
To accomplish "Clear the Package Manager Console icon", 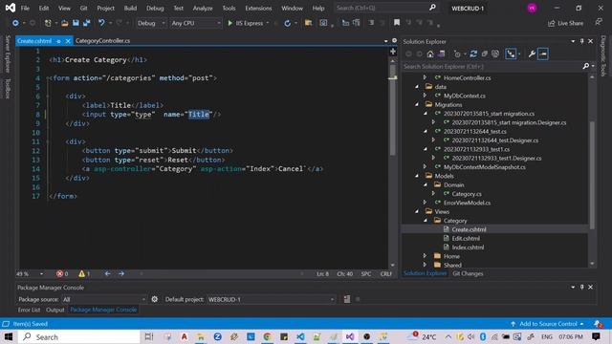I will click(347, 299).
